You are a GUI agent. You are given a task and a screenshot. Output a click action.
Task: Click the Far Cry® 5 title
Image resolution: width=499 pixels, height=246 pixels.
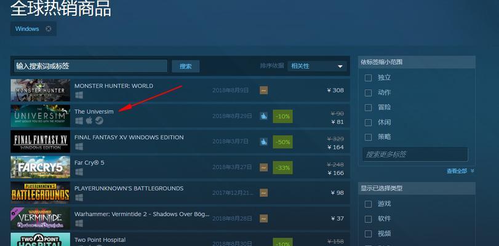[89, 162]
